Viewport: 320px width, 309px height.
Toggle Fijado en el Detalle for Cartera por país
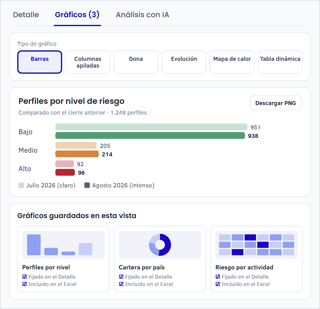[121, 277]
